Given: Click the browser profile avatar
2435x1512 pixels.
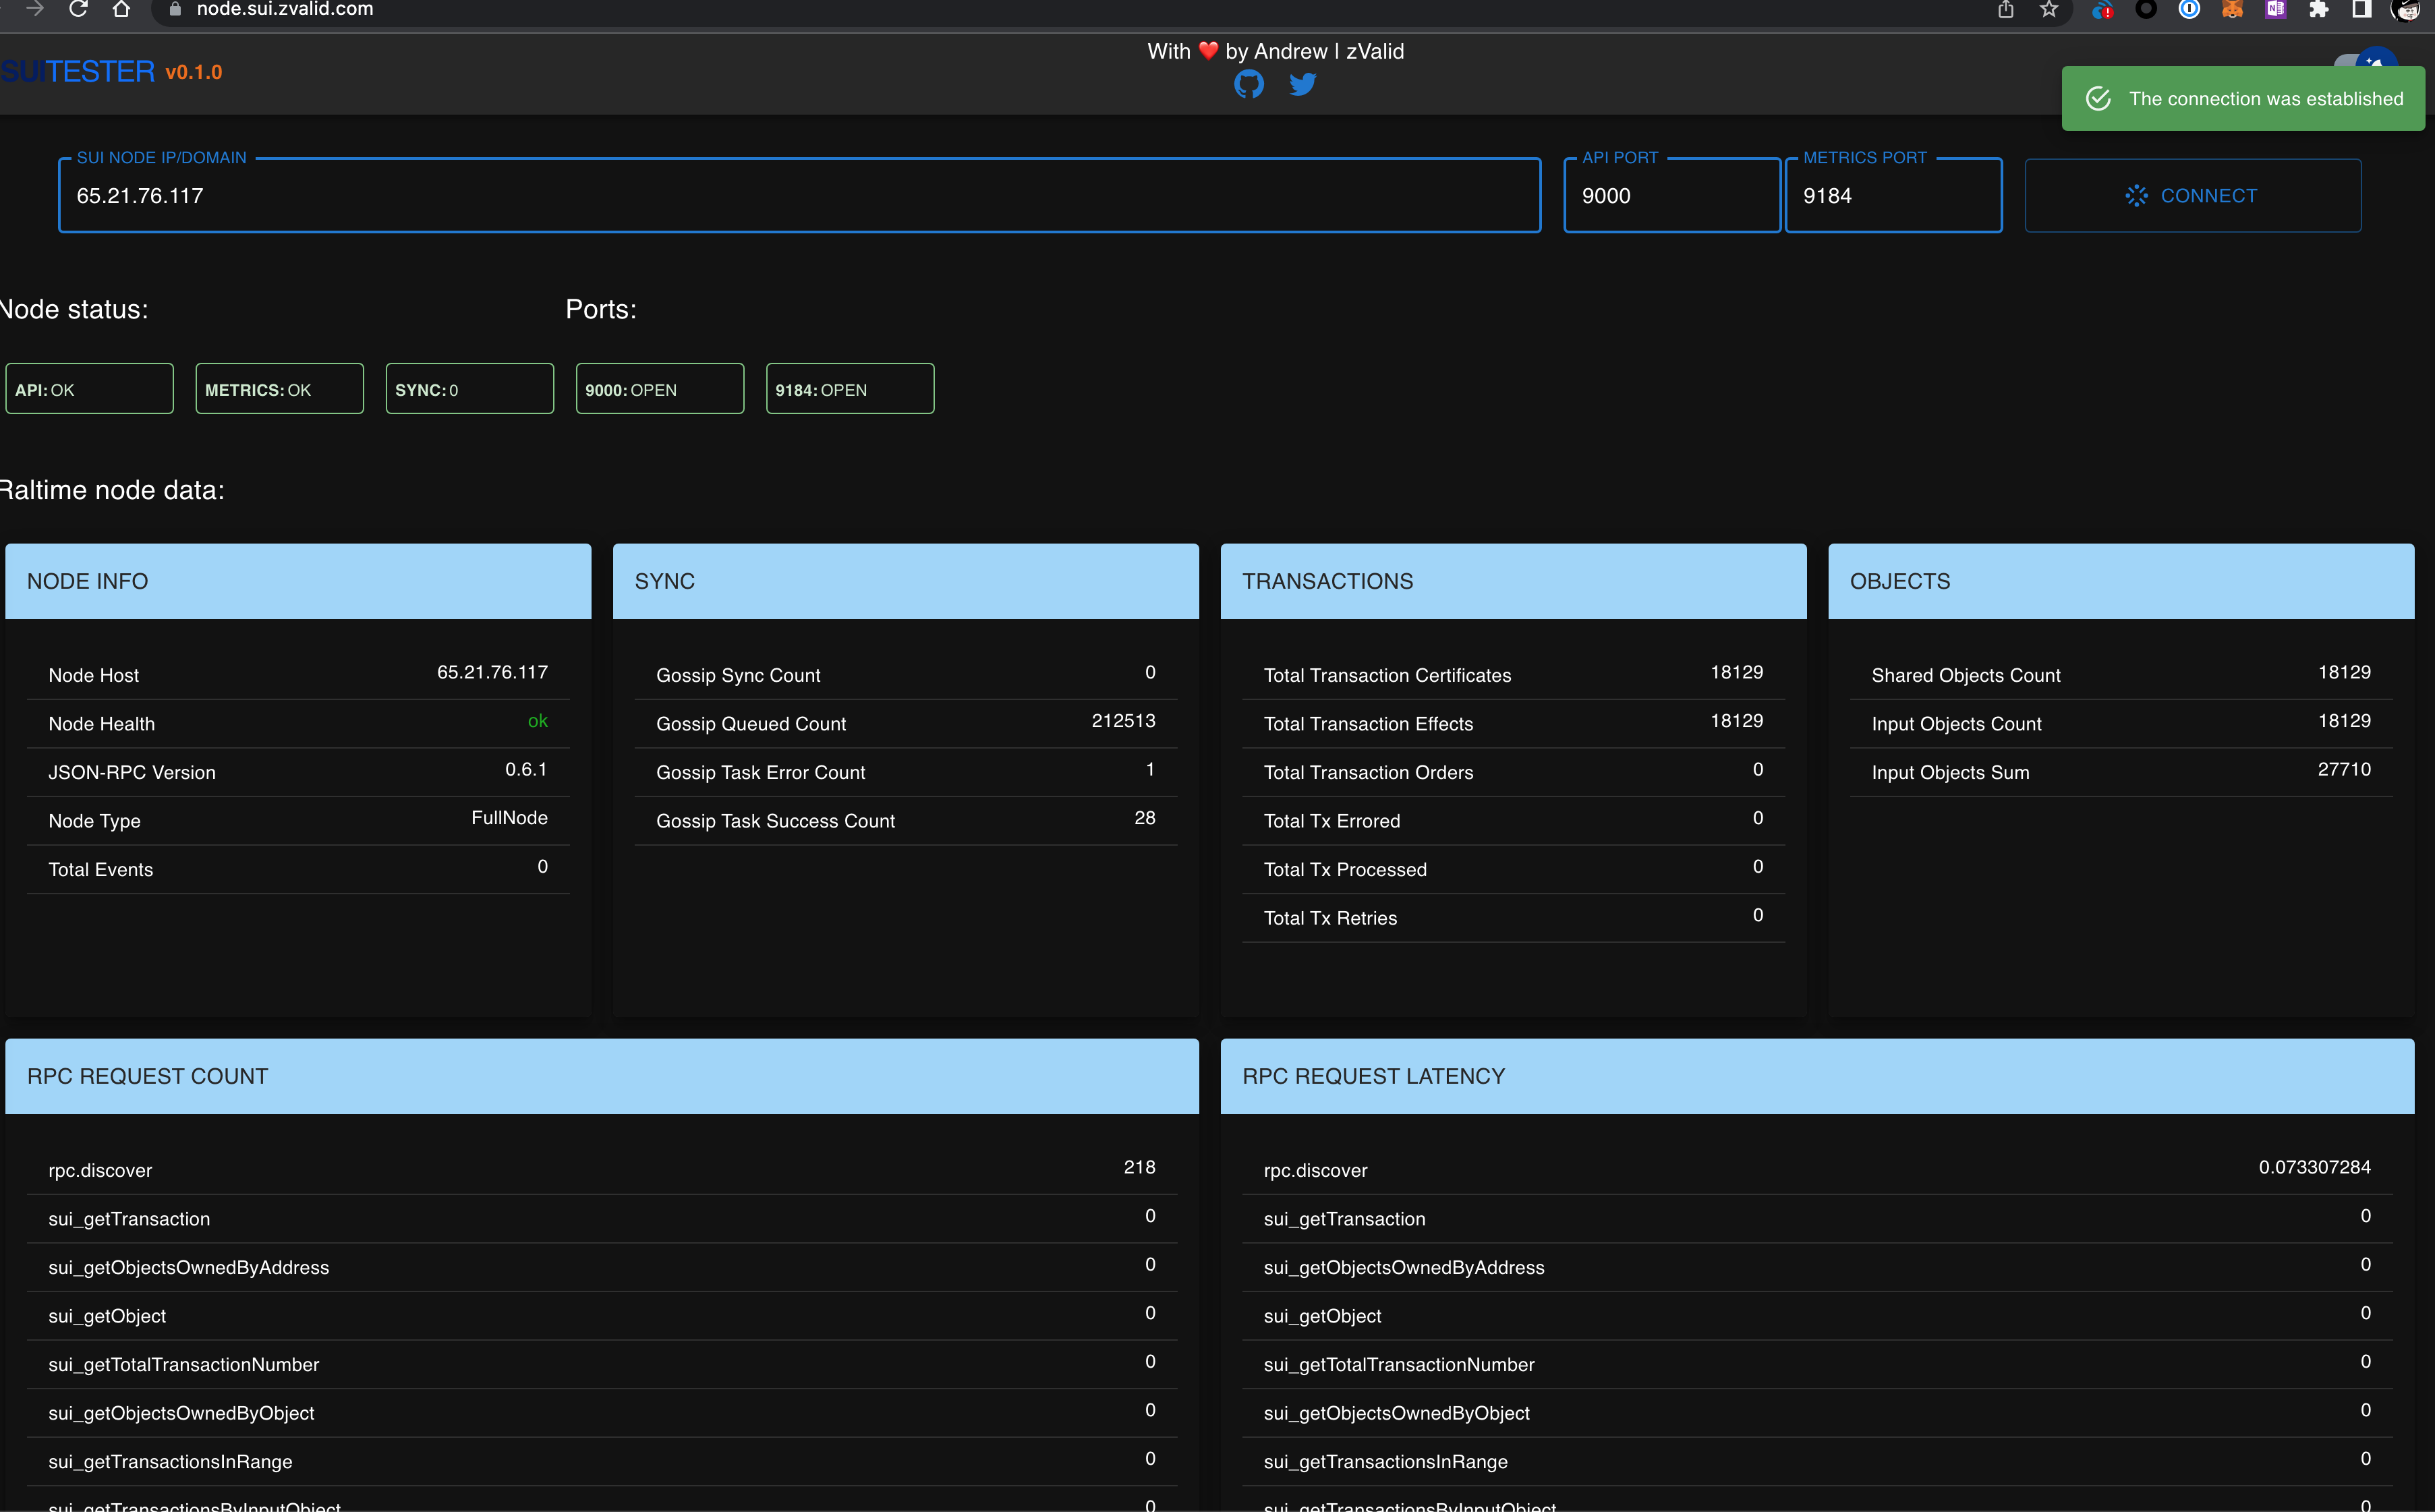Looking at the screenshot, I should (x=2405, y=10).
